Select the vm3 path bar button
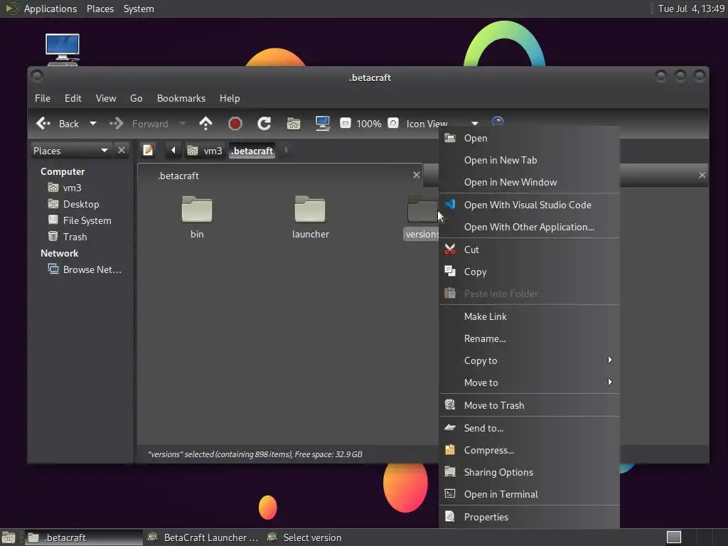 click(205, 151)
